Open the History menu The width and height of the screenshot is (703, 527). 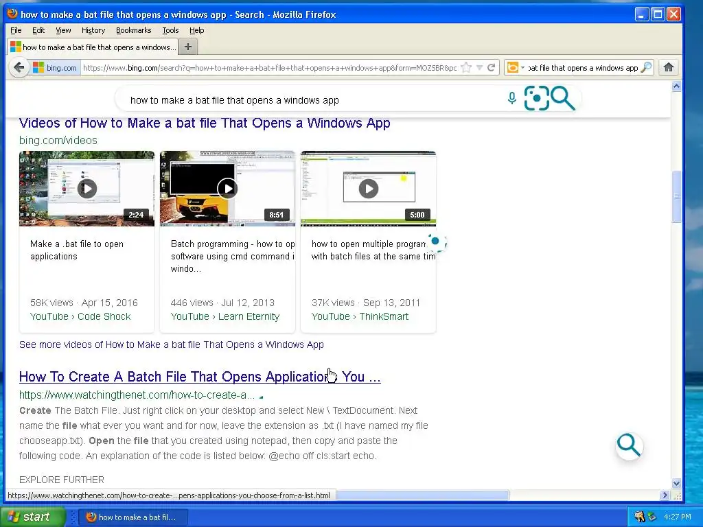93,30
